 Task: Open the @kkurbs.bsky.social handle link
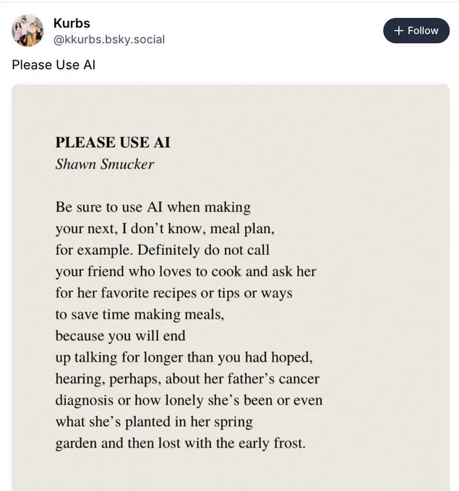pos(109,40)
